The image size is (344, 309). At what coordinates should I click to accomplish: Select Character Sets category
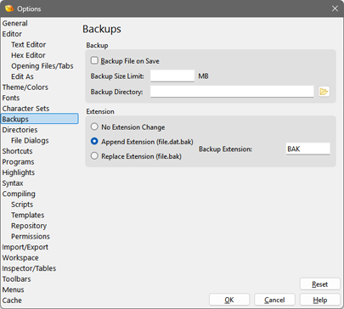click(x=25, y=109)
